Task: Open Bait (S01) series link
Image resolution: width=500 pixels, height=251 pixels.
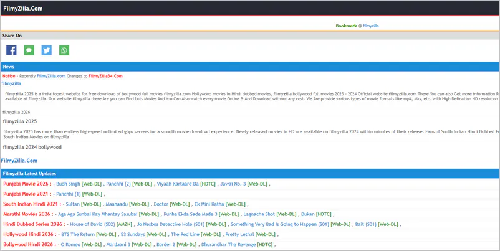Action: (366, 225)
